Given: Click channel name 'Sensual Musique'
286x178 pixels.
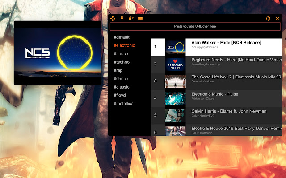Looking at the screenshot, I should pos(202,81).
